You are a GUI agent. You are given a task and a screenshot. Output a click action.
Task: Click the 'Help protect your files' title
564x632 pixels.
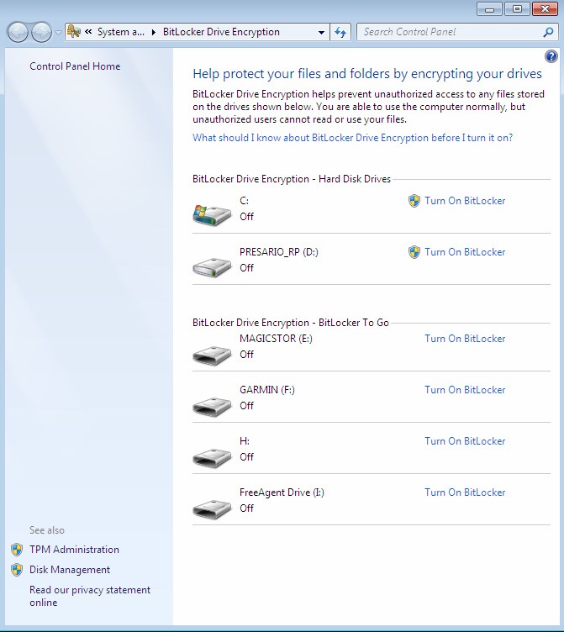367,74
